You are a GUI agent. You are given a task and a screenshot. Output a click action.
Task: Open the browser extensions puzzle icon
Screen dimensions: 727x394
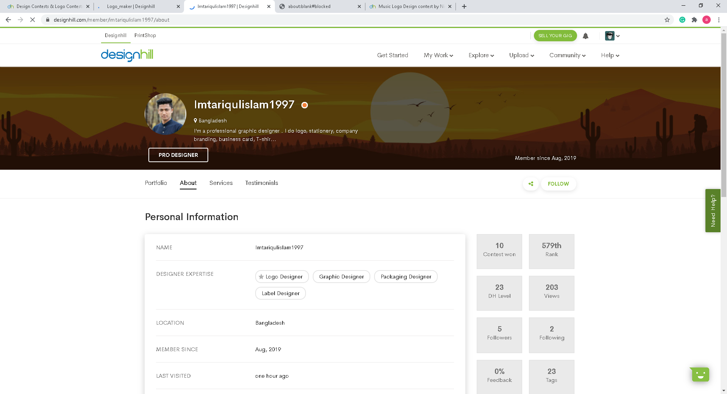[694, 20]
